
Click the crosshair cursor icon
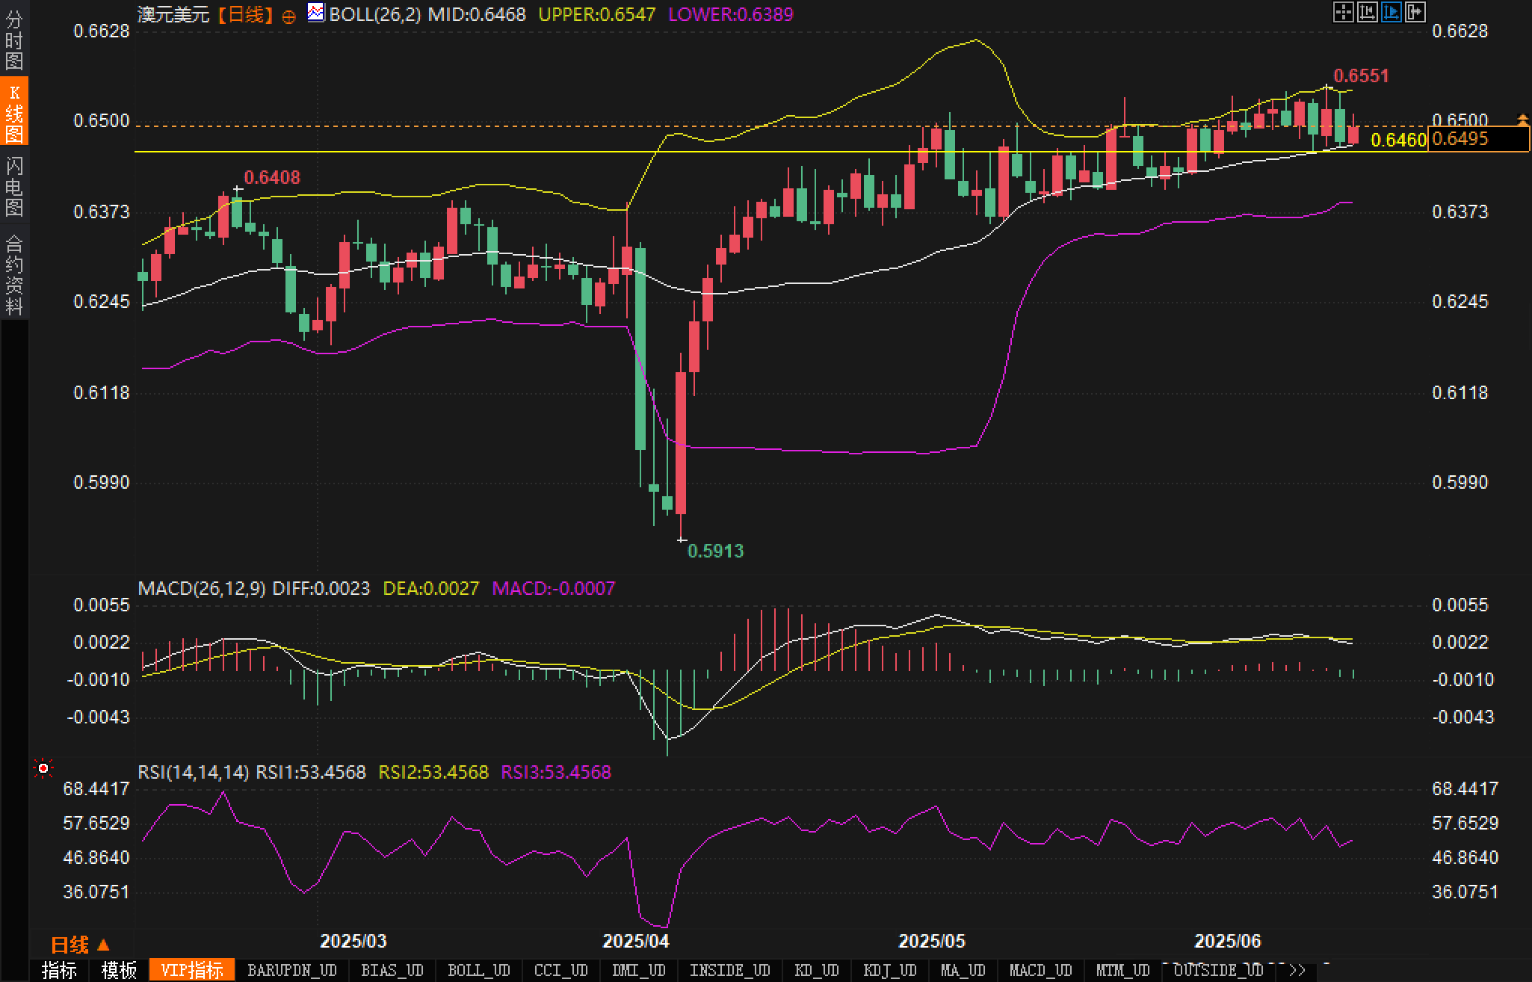point(1343,12)
